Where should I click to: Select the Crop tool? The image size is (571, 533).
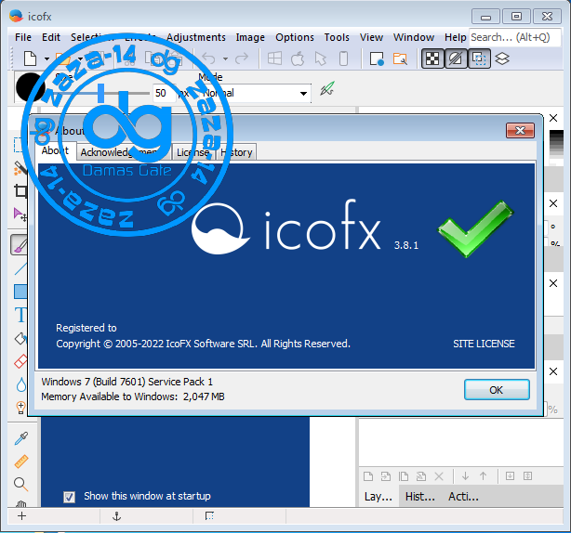coord(20,190)
